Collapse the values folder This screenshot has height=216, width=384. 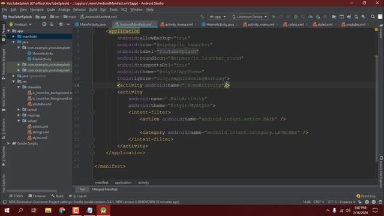[x=19, y=121]
